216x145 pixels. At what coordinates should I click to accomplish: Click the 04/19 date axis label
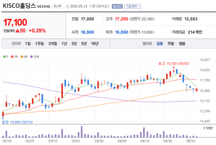coord(145,141)
